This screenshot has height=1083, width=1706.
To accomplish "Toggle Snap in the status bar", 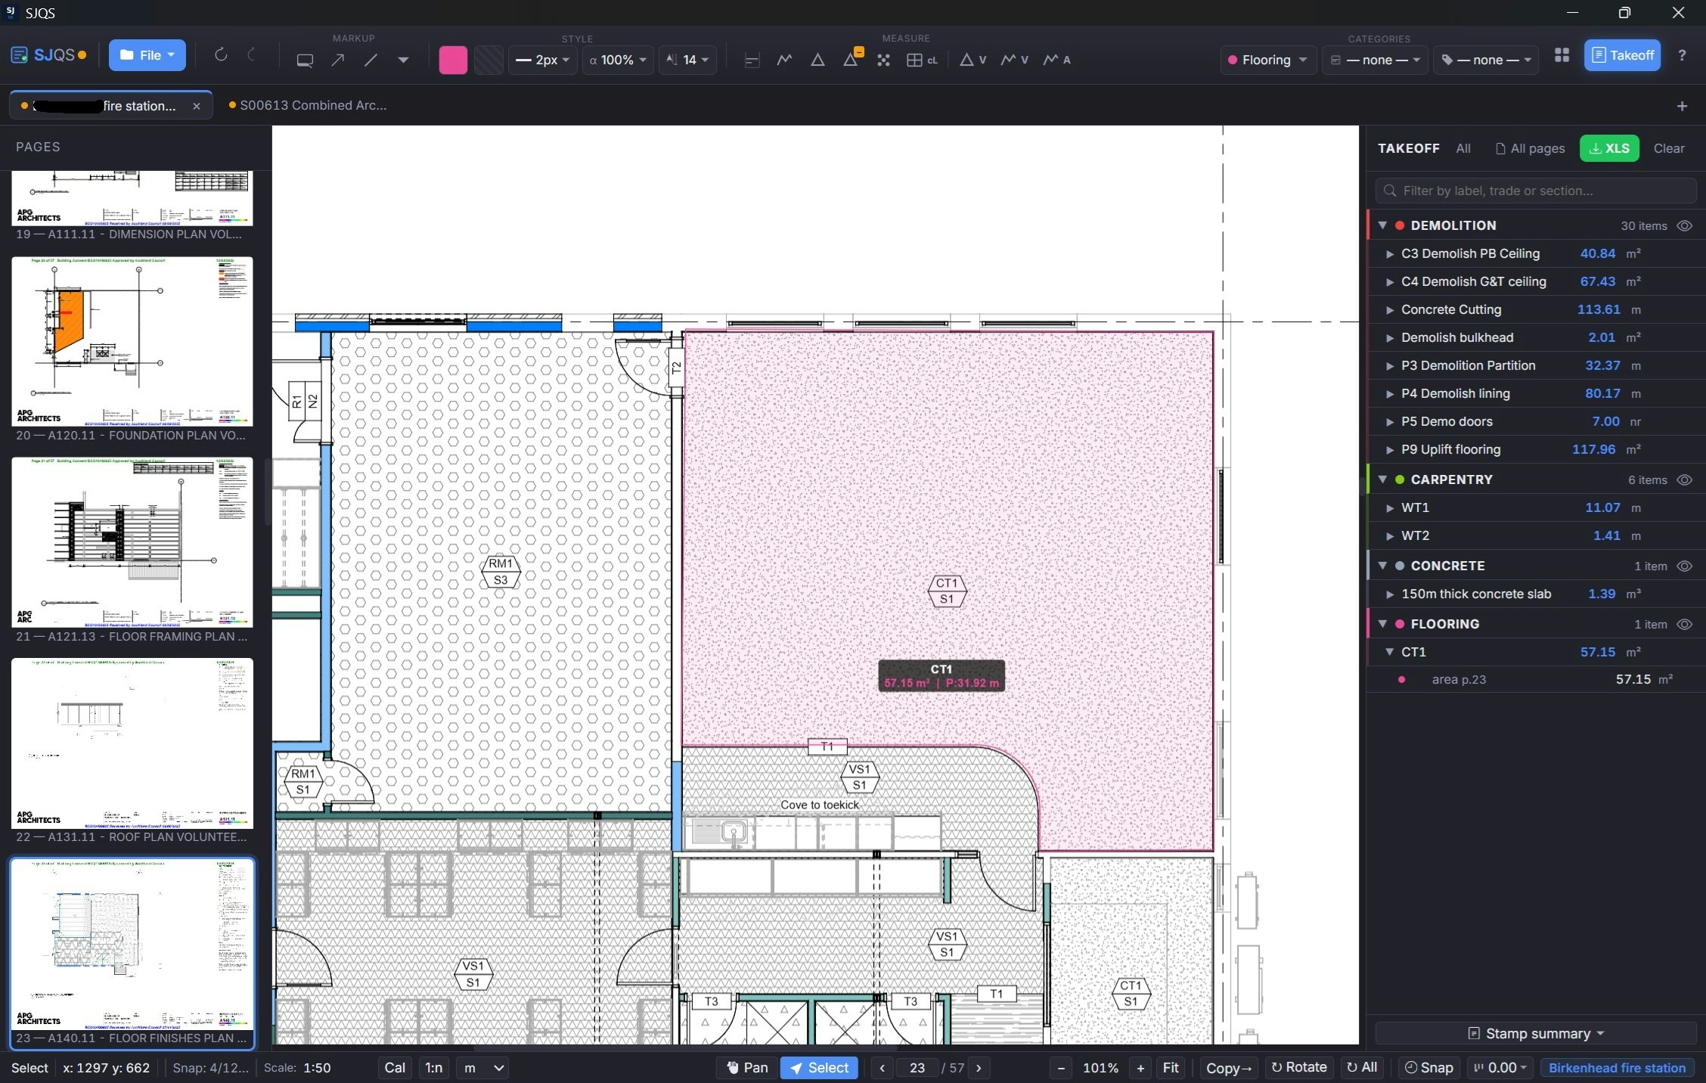I will [x=1428, y=1068].
